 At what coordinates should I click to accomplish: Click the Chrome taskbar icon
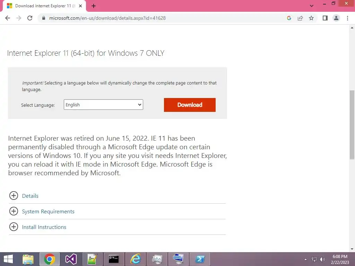coord(50,259)
